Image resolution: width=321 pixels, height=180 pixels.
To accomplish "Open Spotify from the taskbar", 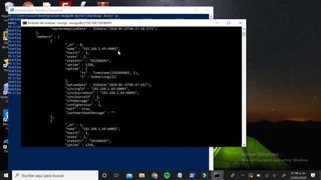I will coord(167,175).
